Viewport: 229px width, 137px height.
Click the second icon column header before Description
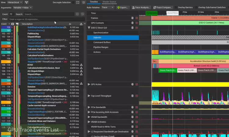tap(17, 24)
